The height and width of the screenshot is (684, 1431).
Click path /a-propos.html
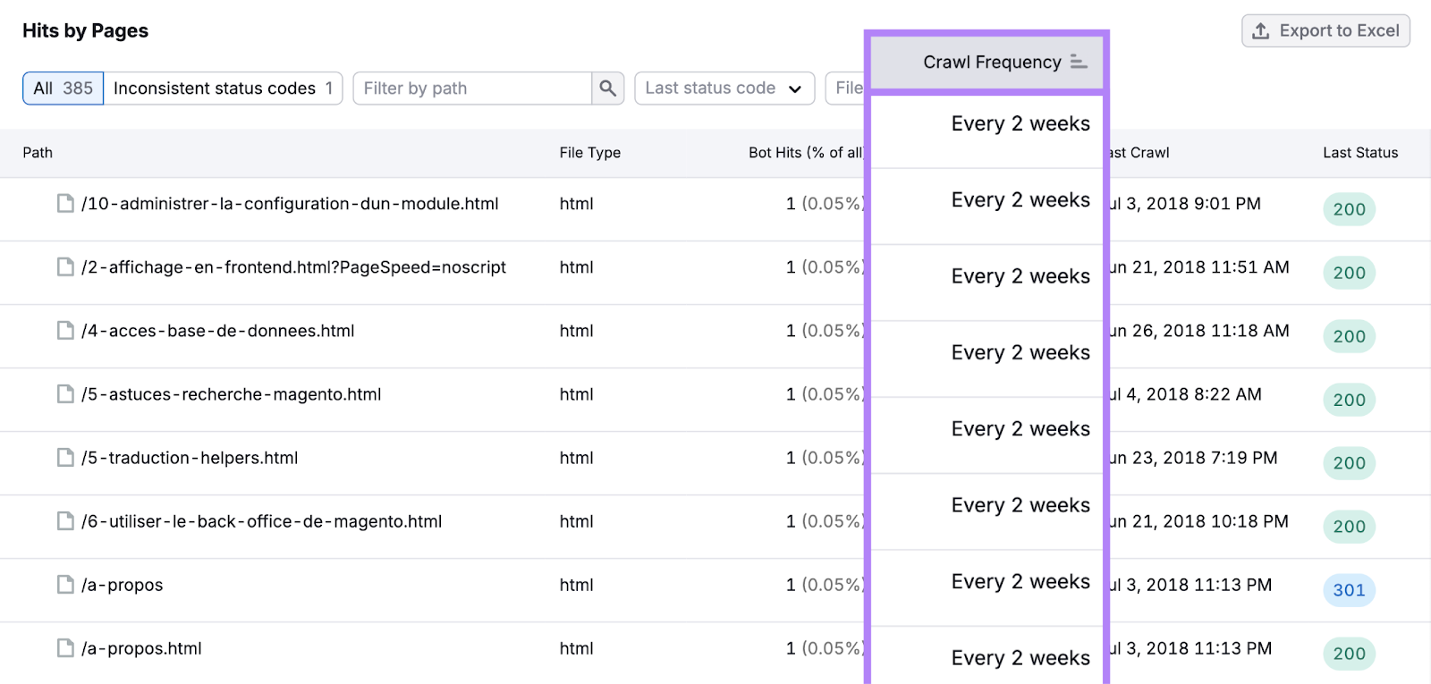tap(141, 648)
